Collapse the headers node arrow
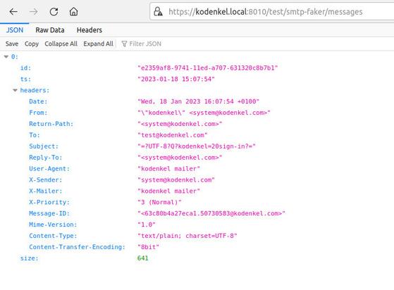 click(x=15, y=91)
